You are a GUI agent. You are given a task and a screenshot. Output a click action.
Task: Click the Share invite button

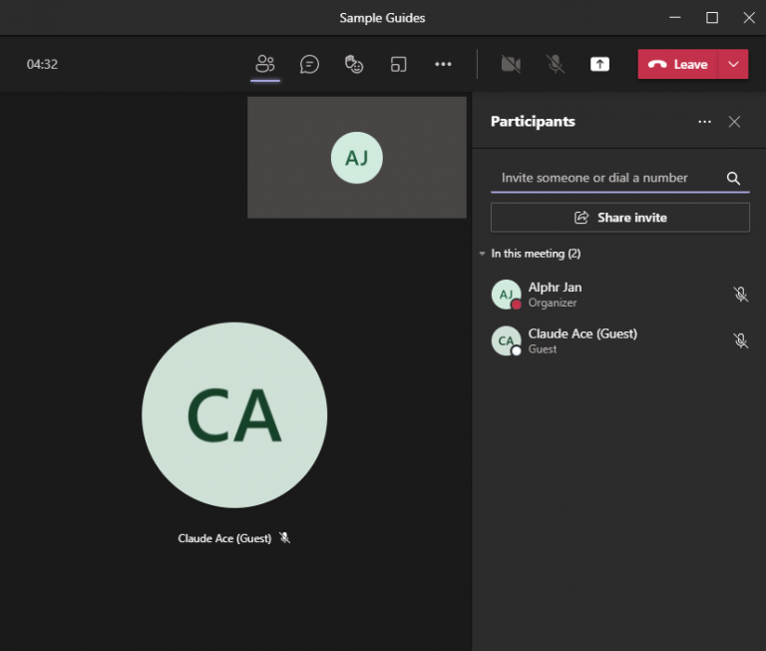pyautogui.click(x=619, y=218)
